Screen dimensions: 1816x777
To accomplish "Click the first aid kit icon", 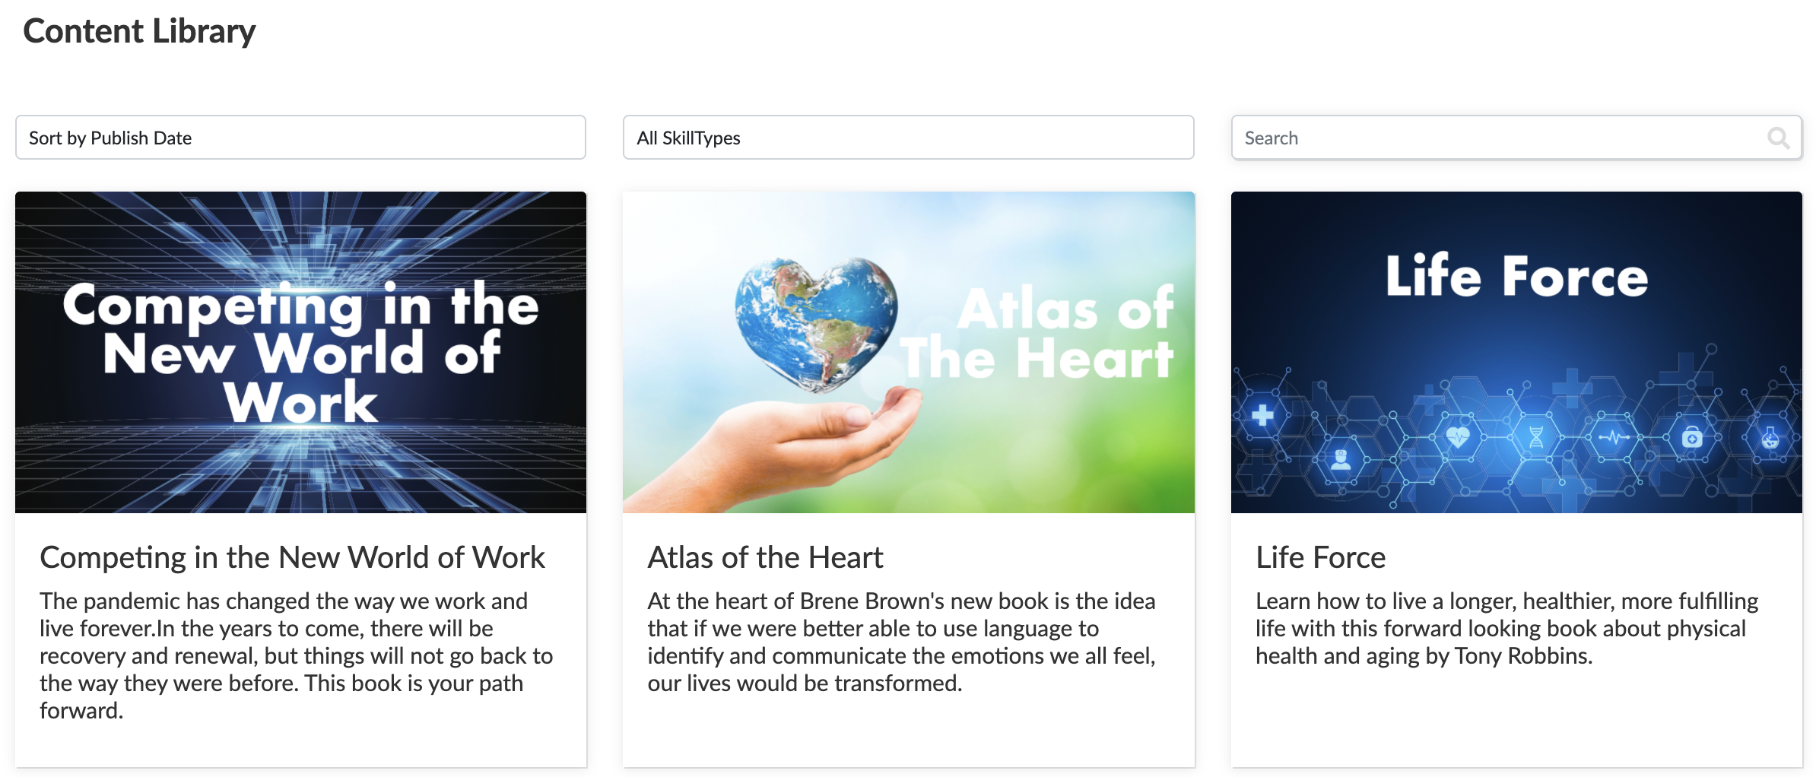I will click(x=1691, y=438).
